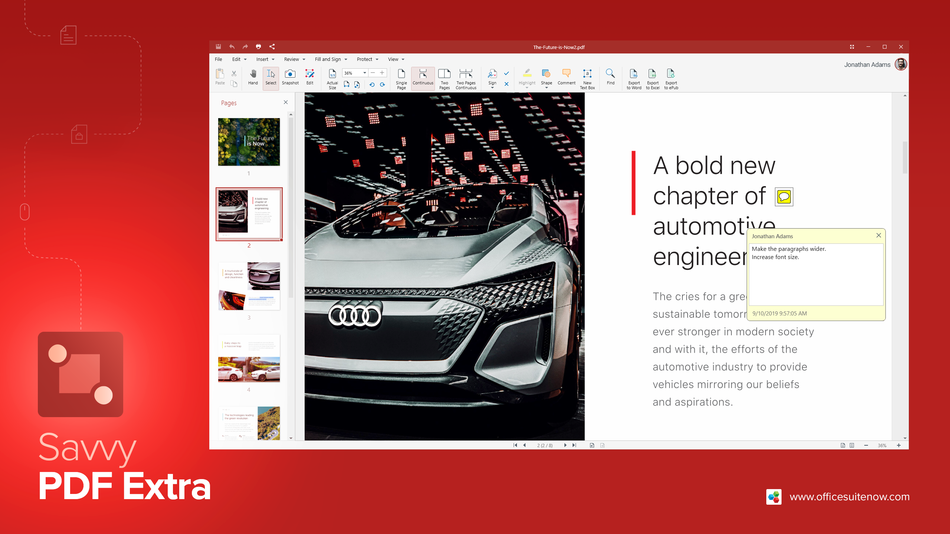The height and width of the screenshot is (534, 950).
Task: Toggle Single Page view mode
Action: pyautogui.click(x=401, y=78)
